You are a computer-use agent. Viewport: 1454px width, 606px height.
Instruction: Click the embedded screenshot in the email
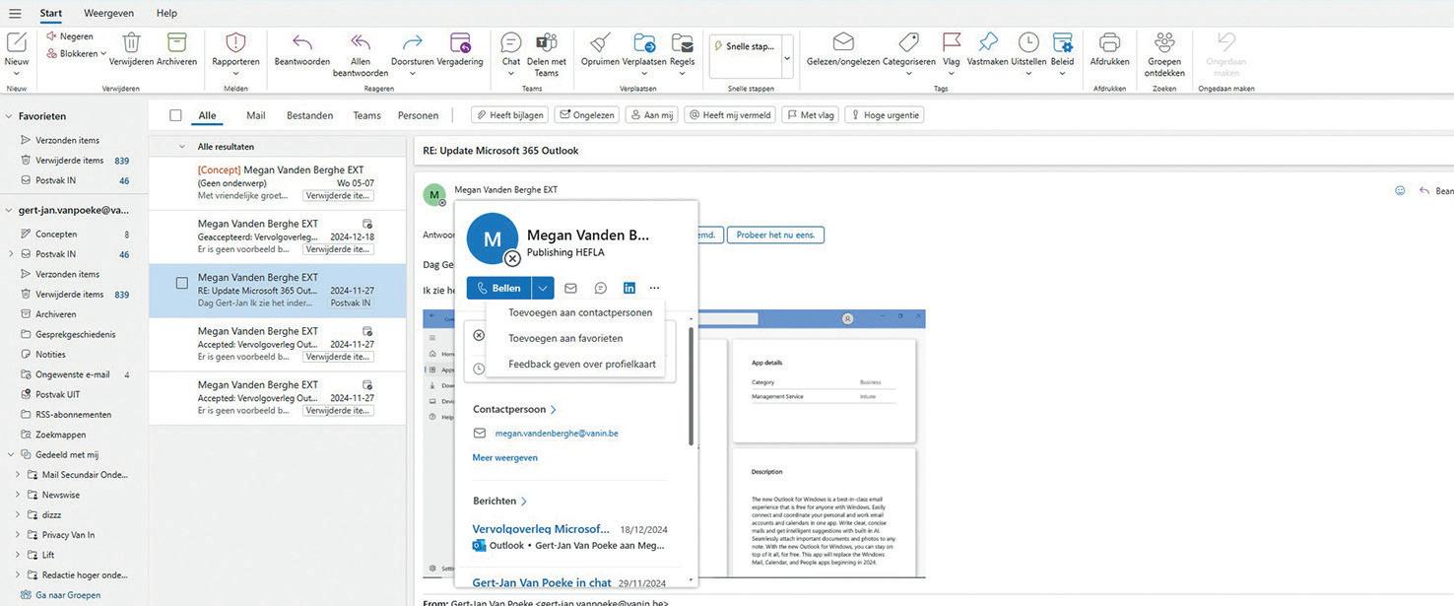[x=674, y=443]
